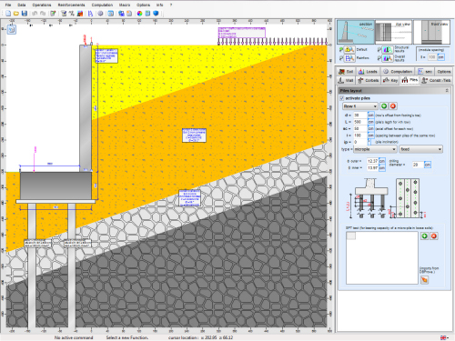Click the import SPT orange icon
Screen dimensions: 455x341
click(x=424, y=280)
